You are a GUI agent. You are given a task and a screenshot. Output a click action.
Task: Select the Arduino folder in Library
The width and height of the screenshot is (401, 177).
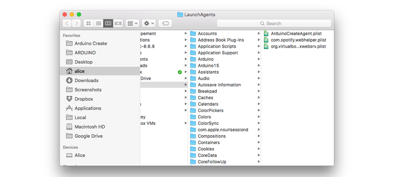pos(225,59)
